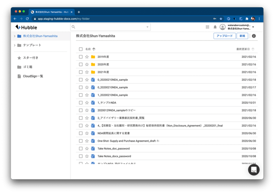The height and width of the screenshot is (194, 275).
Task: Check the box for 2021年度
Action: pyautogui.click(x=81, y=72)
